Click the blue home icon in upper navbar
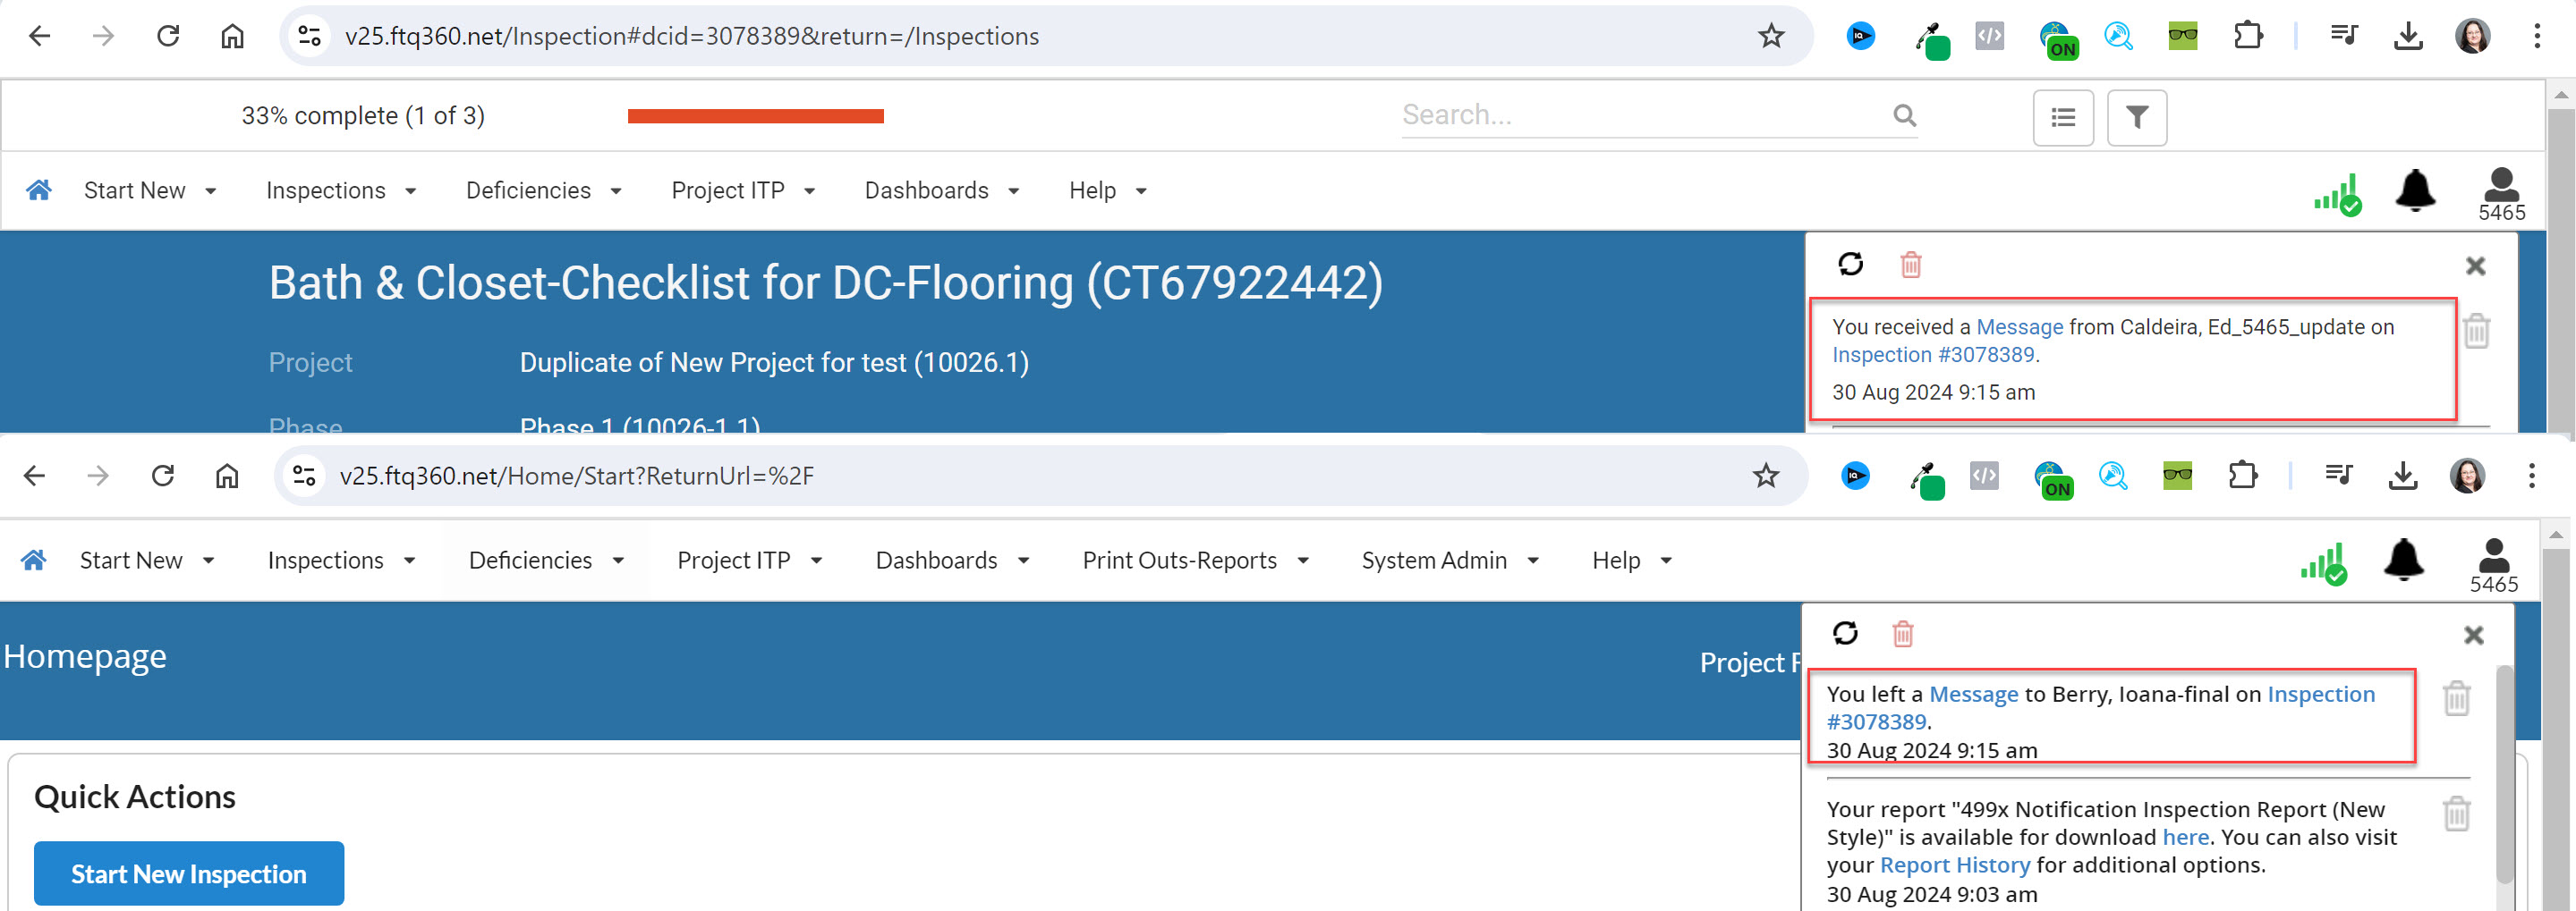This screenshot has height=911, width=2576. [39, 190]
